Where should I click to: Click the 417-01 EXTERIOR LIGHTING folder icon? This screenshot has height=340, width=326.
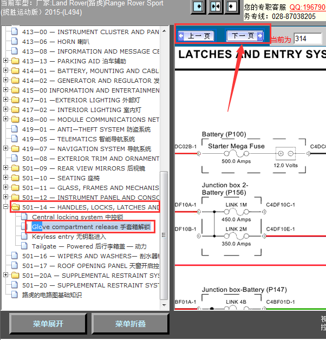coord(15,100)
